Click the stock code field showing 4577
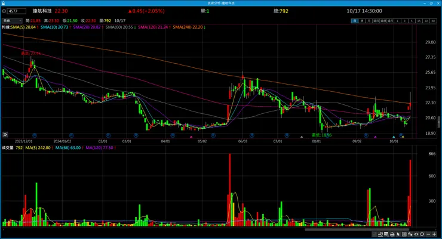Image resolution: width=442 pixels, height=239 pixels. click(x=17, y=11)
